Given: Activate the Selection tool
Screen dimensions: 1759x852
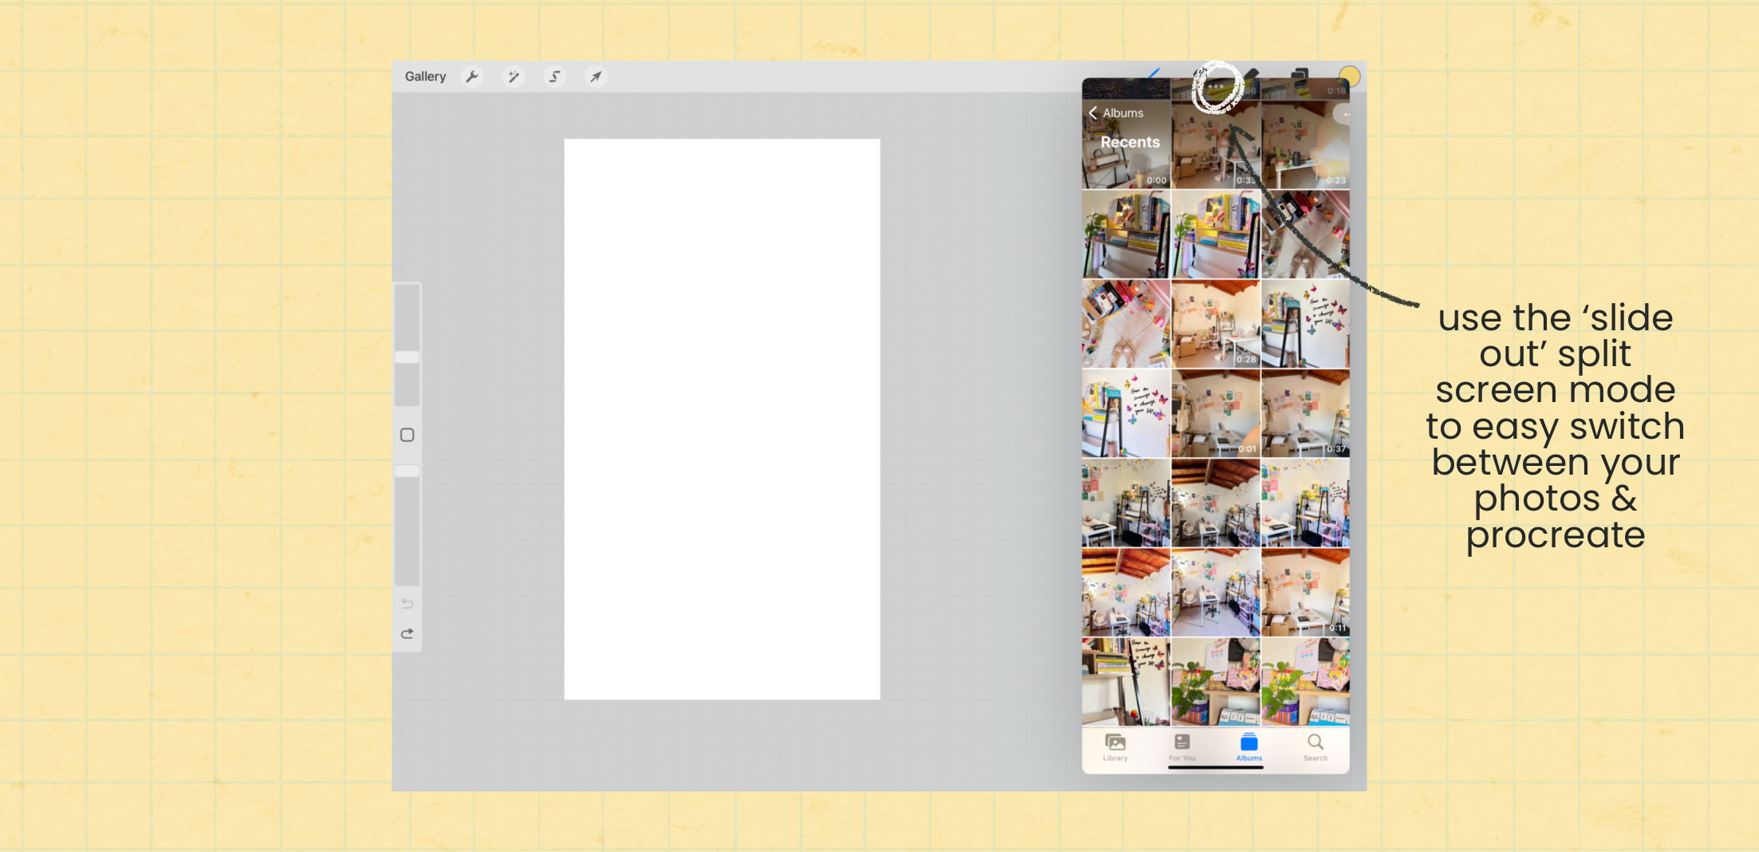Looking at the screenshot, I should [x=554, y=76].
